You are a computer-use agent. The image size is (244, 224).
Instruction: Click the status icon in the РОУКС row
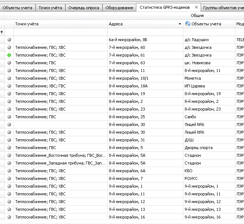pos(9,178)
